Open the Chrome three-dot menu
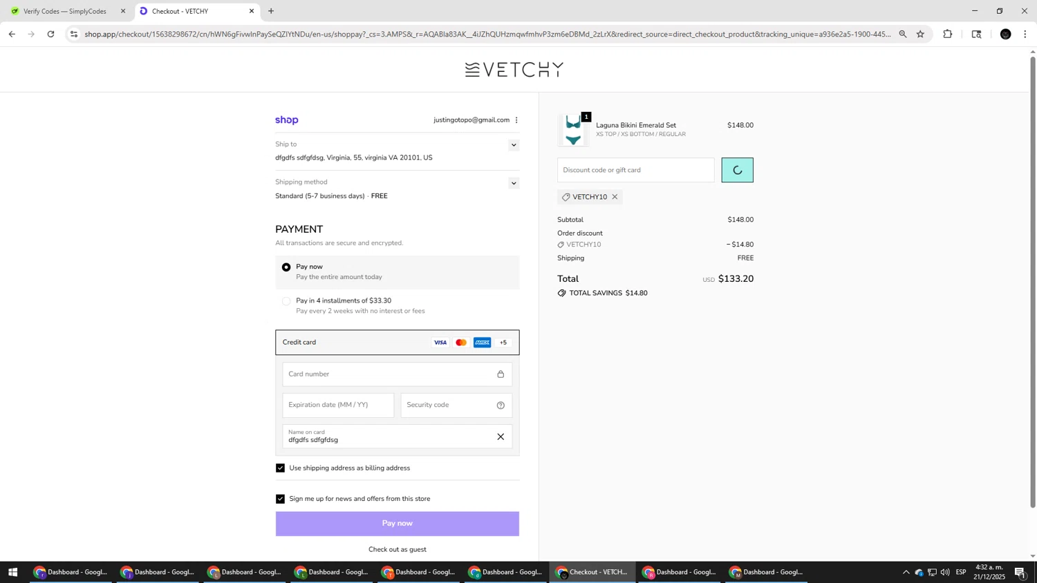 [x=1025, y=34]
